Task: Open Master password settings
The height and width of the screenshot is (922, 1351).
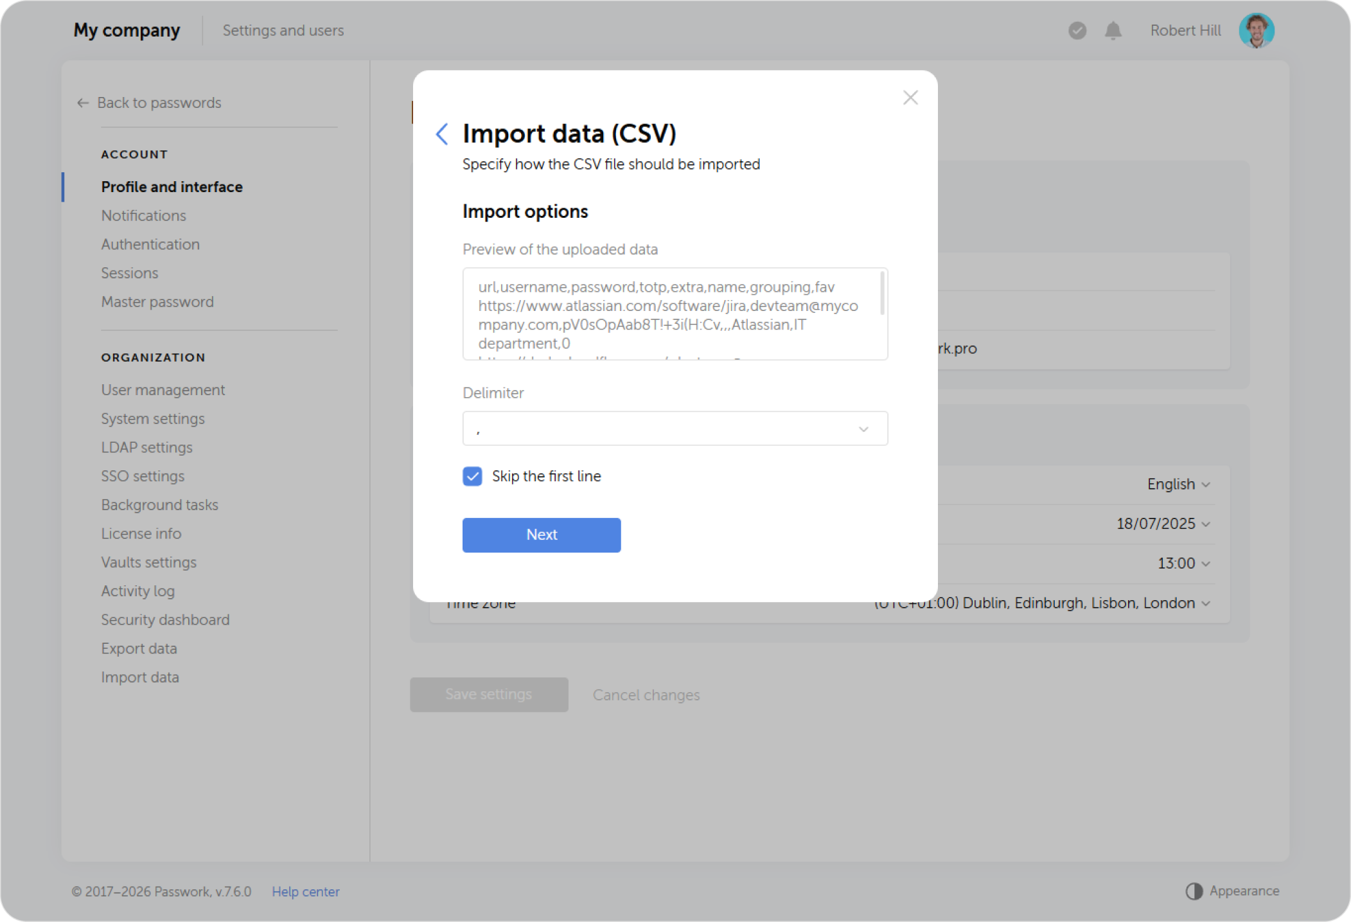Action: click(x=157, y=302)
